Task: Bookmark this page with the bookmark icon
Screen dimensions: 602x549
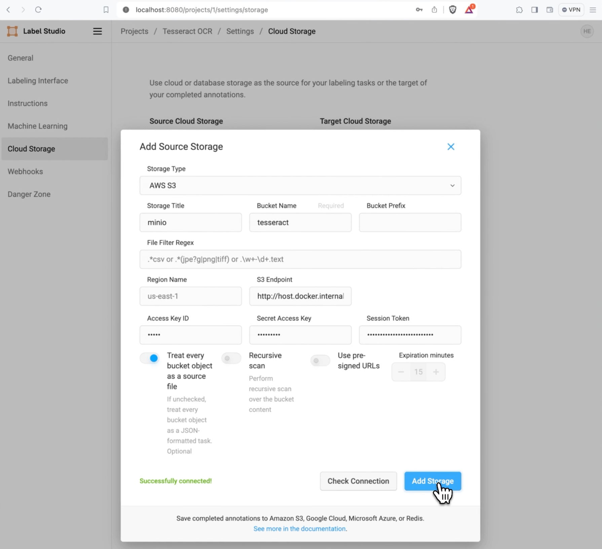Action: 106,10
